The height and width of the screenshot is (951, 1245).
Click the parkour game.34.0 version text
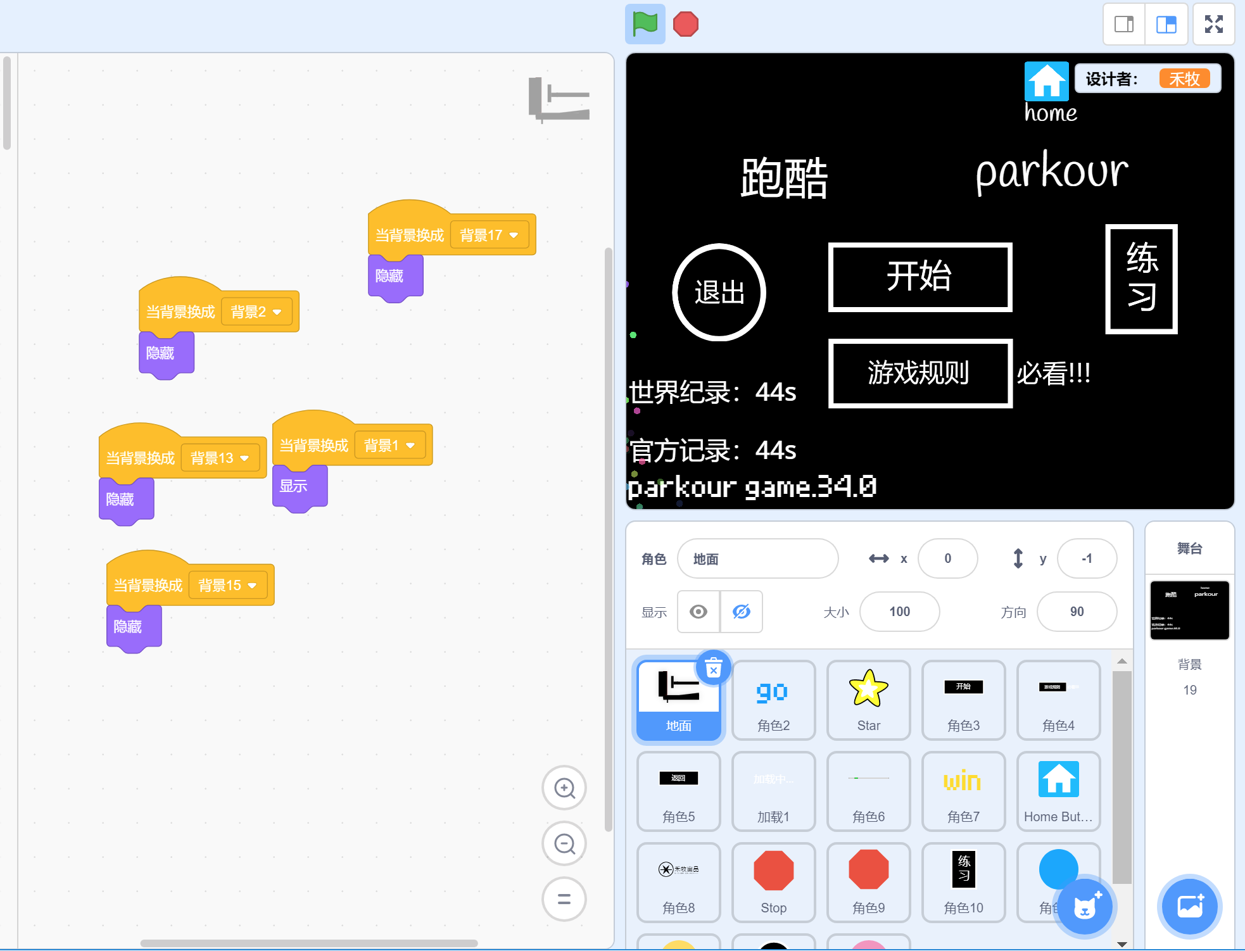pyautogui.click(x=752, y=487)
